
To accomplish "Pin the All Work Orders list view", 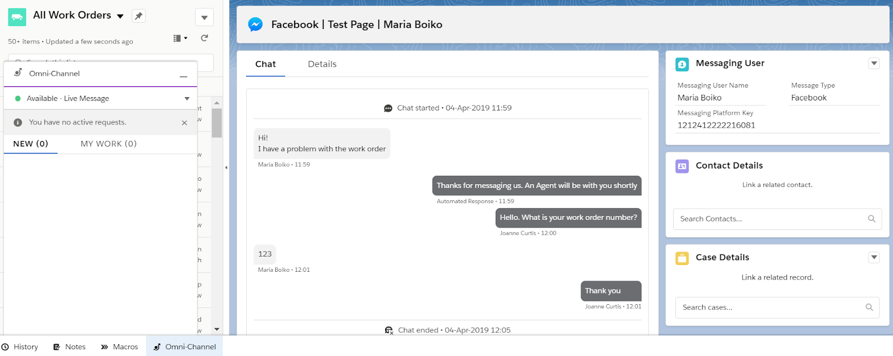I will [x=138, y=16].
